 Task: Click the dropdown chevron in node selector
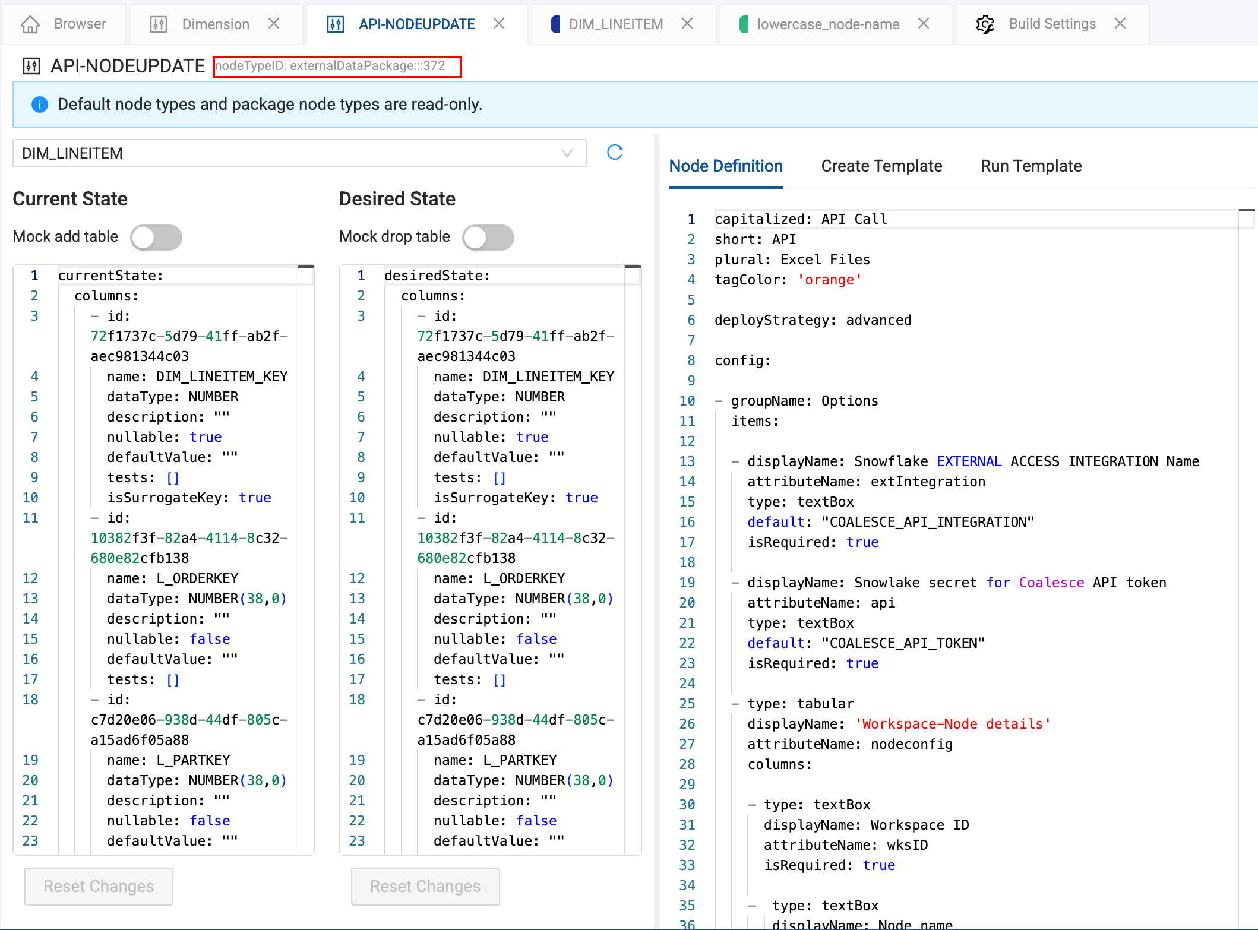pyautogui.click(x=567, y=153)
